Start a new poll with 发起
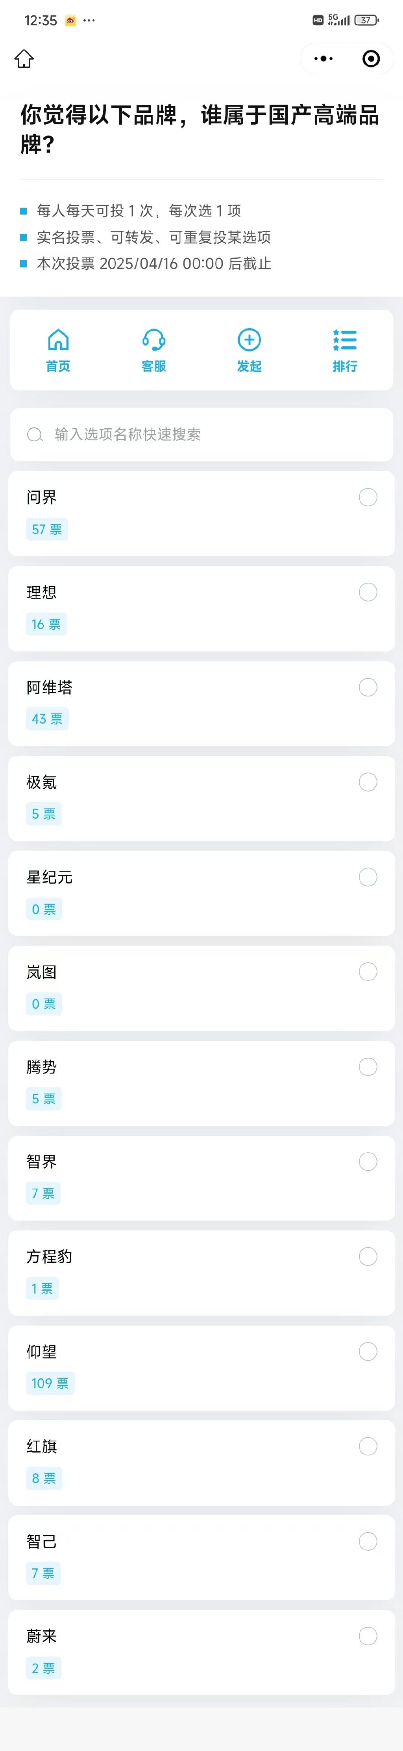 (249, 350)
